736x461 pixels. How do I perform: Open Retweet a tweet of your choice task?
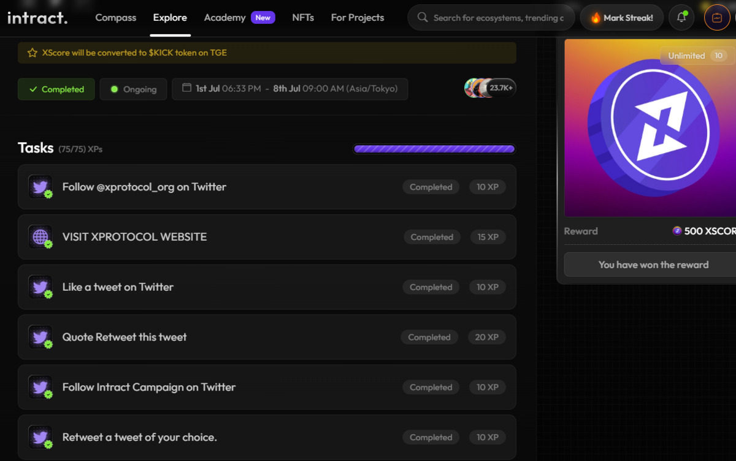pyautogui.click(x=267, y=438)
